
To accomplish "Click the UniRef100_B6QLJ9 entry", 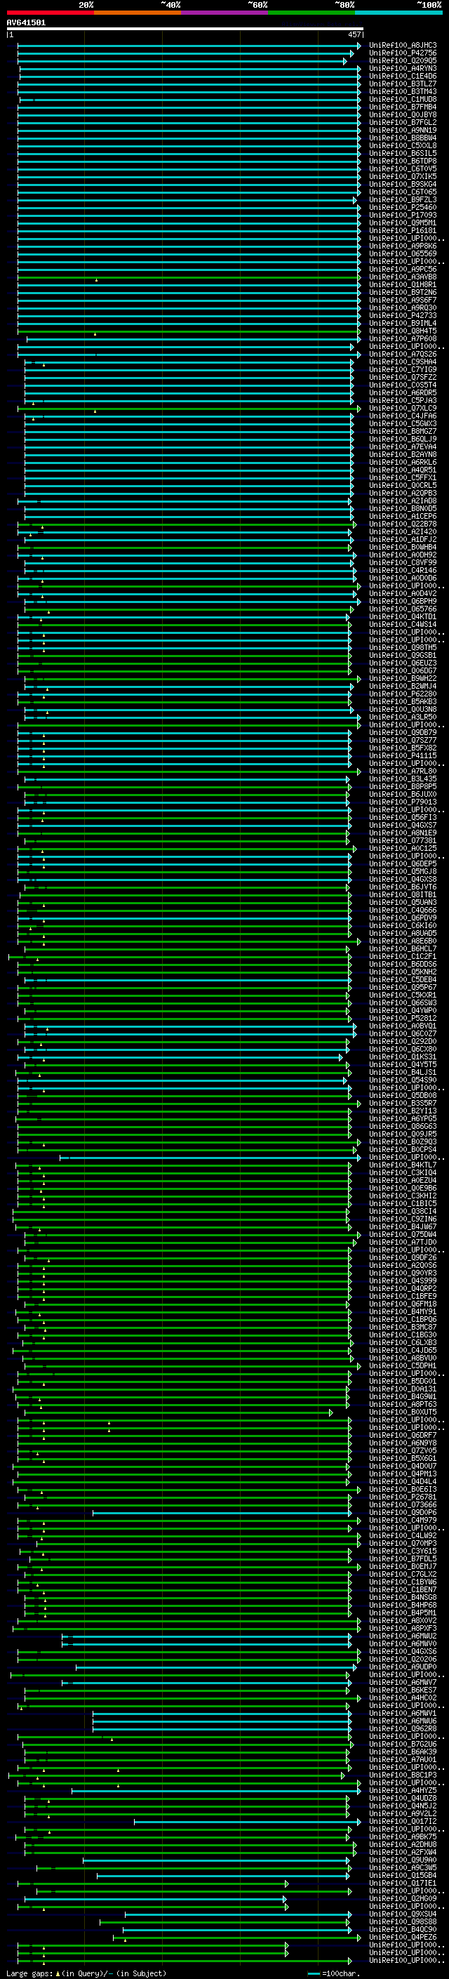I will [x=403, y=439].
